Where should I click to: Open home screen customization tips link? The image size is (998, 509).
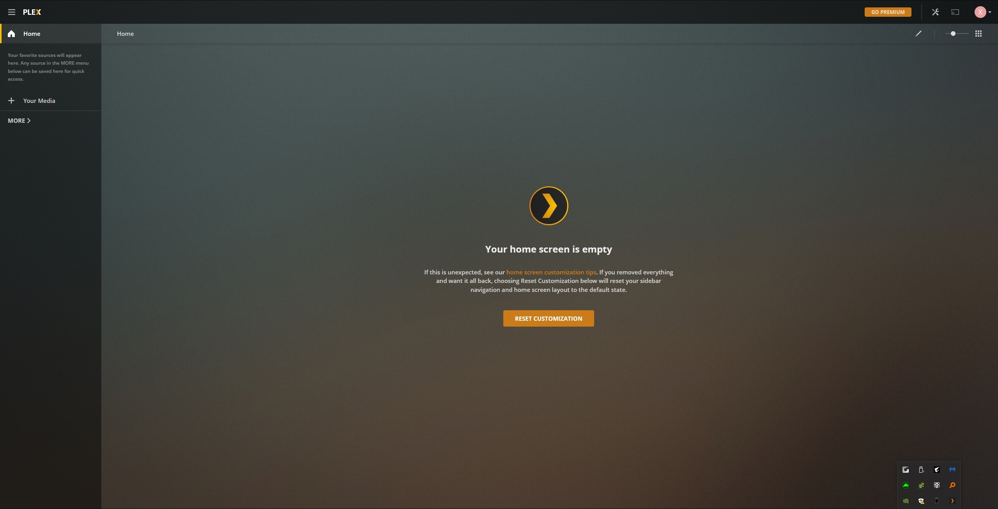pyautogui.click(x=551, y=272)
